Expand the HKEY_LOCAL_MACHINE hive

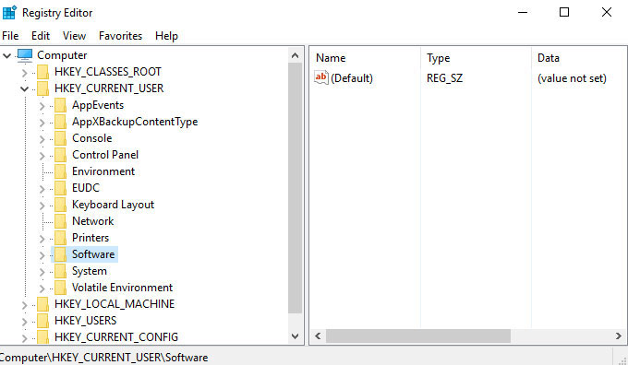coord(24,305)
